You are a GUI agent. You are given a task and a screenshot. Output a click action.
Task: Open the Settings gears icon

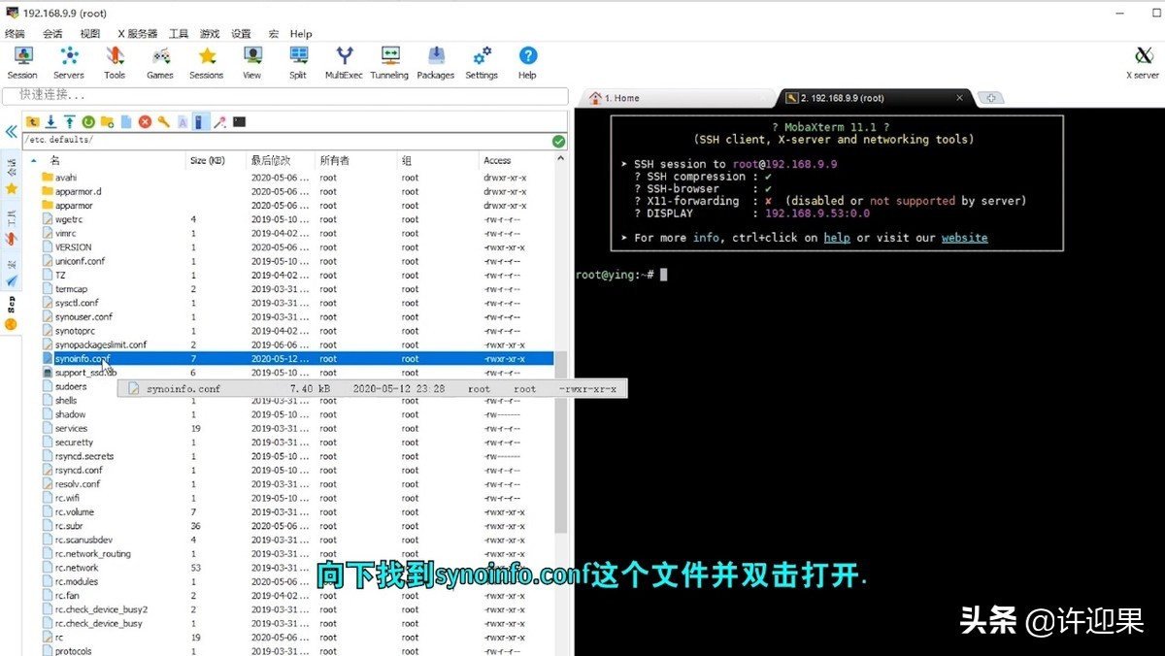[x=482, y=63]
